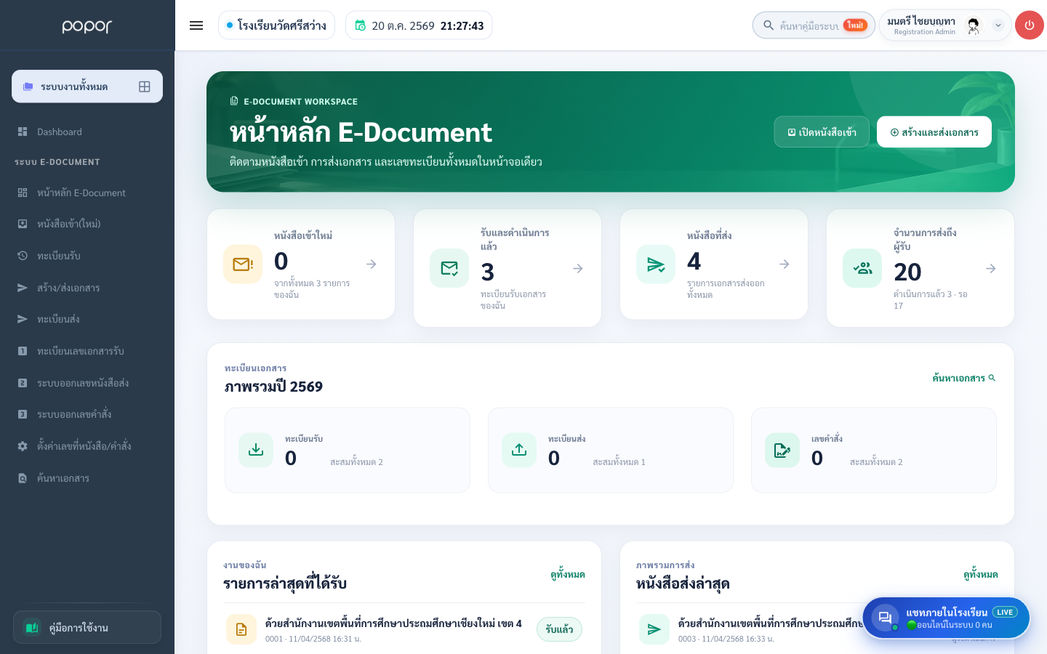The width and height of the screenshot is (1047, 654).
Task: Click the signature icon for เลขคำสั่ง
Action: click(782, 451)
